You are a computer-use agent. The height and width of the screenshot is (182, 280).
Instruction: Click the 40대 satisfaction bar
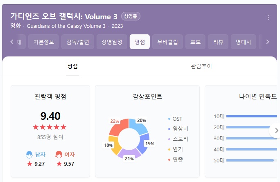(x=251, y=149)
